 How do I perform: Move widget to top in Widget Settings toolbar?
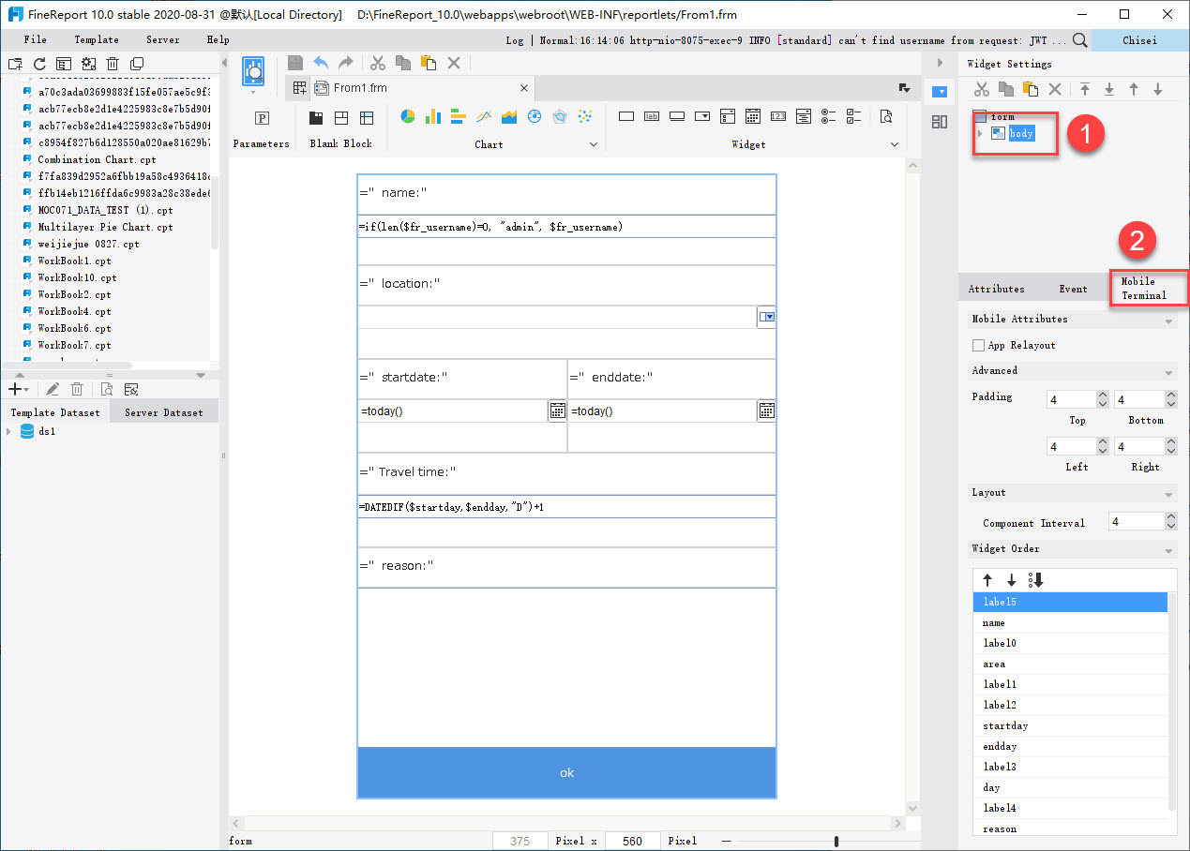click(x=1085, y=89)
